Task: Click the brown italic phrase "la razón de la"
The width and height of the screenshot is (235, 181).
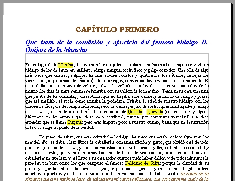Action: [x=195, y=174]
